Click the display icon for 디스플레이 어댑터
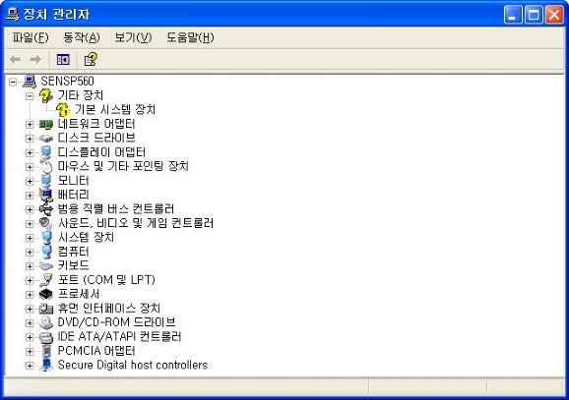569x400 pixels. [x=46, y=152]
